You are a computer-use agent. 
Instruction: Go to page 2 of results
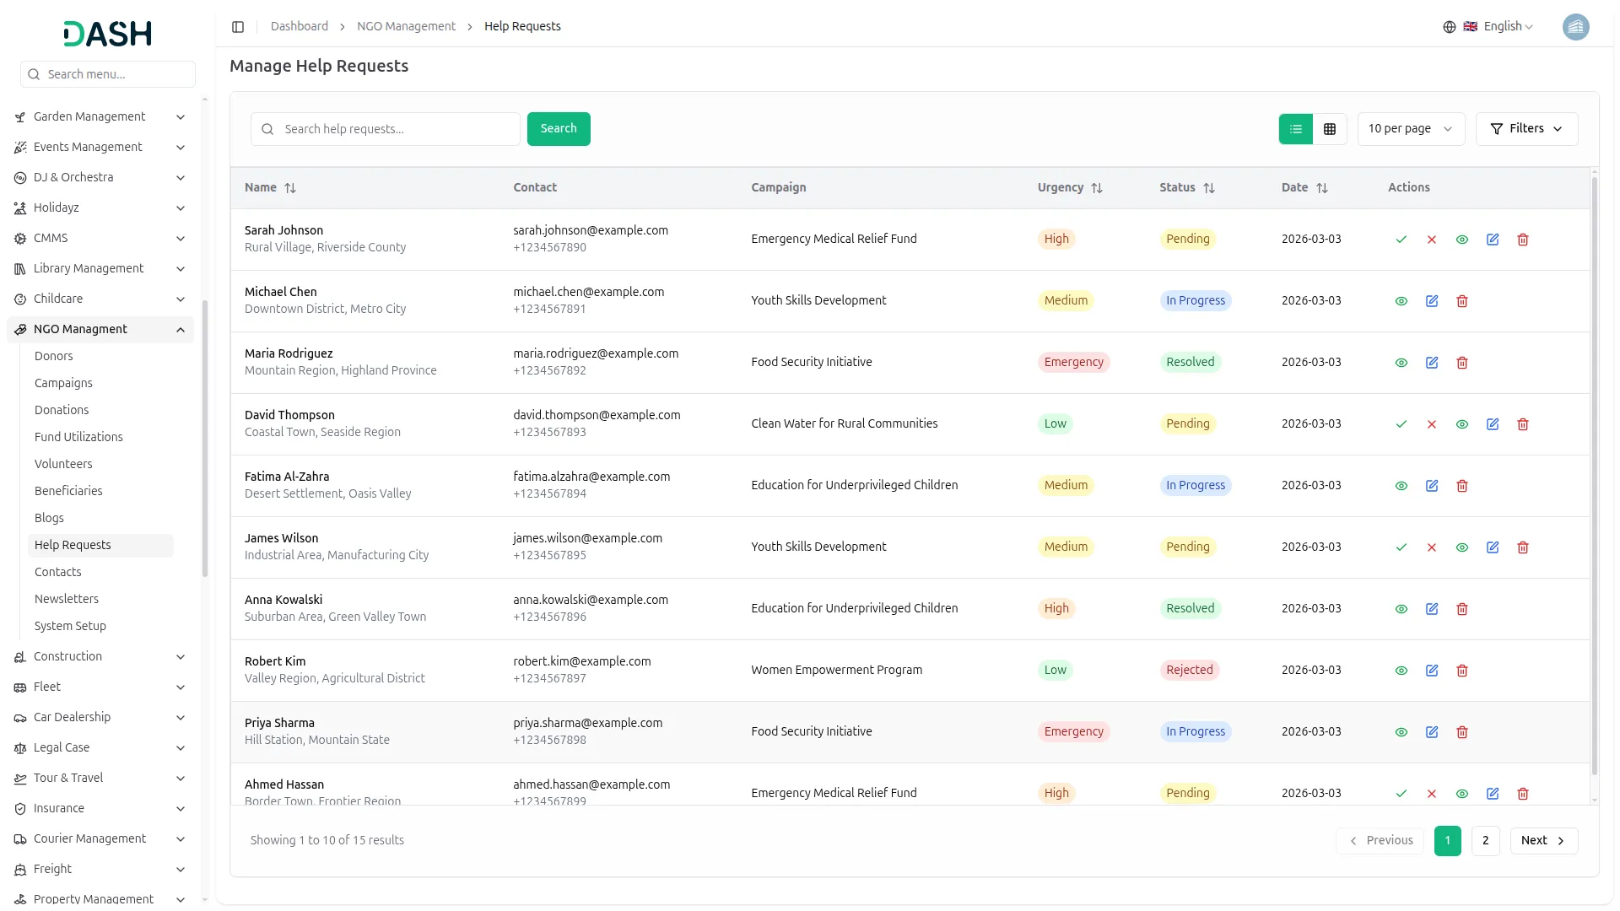point(1484,840)
